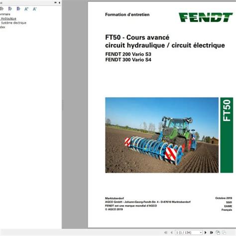
Task: Decrease the bookmark text size with A-
Action: 34,9
